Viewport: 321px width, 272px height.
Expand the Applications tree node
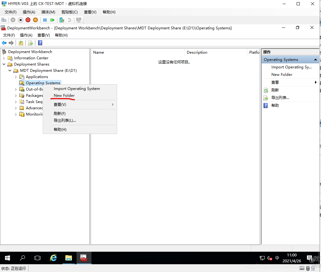(x=16, y=77)
